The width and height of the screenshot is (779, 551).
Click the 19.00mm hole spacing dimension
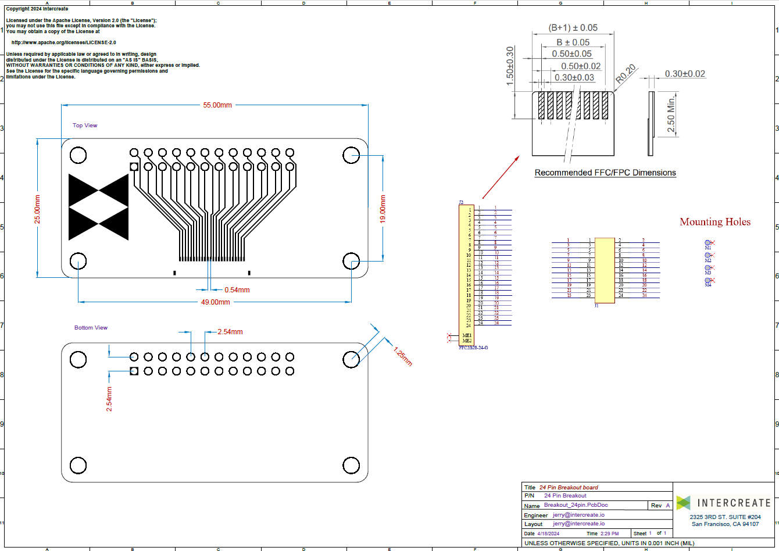383,208
